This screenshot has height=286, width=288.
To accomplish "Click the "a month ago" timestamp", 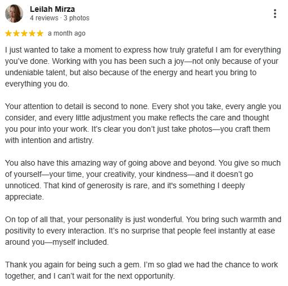I will [67, 33].
